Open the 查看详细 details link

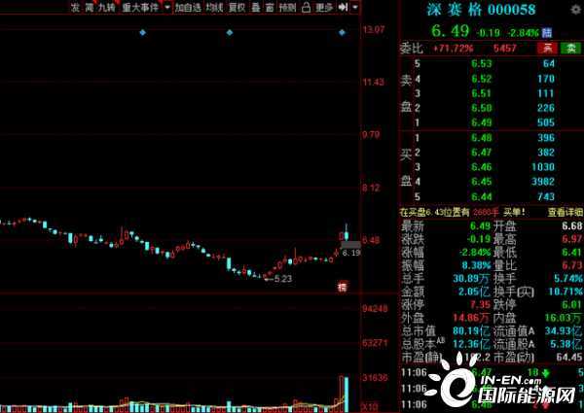click(566, 212)
